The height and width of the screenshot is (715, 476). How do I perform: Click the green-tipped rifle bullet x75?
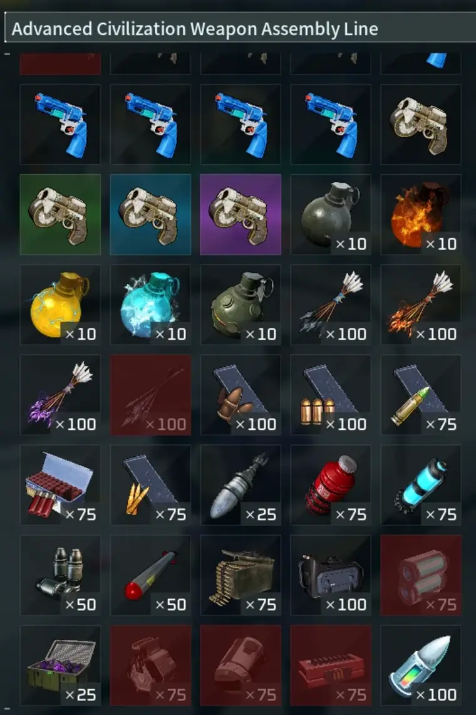click(421, 395)
